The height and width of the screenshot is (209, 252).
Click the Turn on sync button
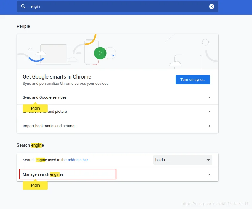192,80
